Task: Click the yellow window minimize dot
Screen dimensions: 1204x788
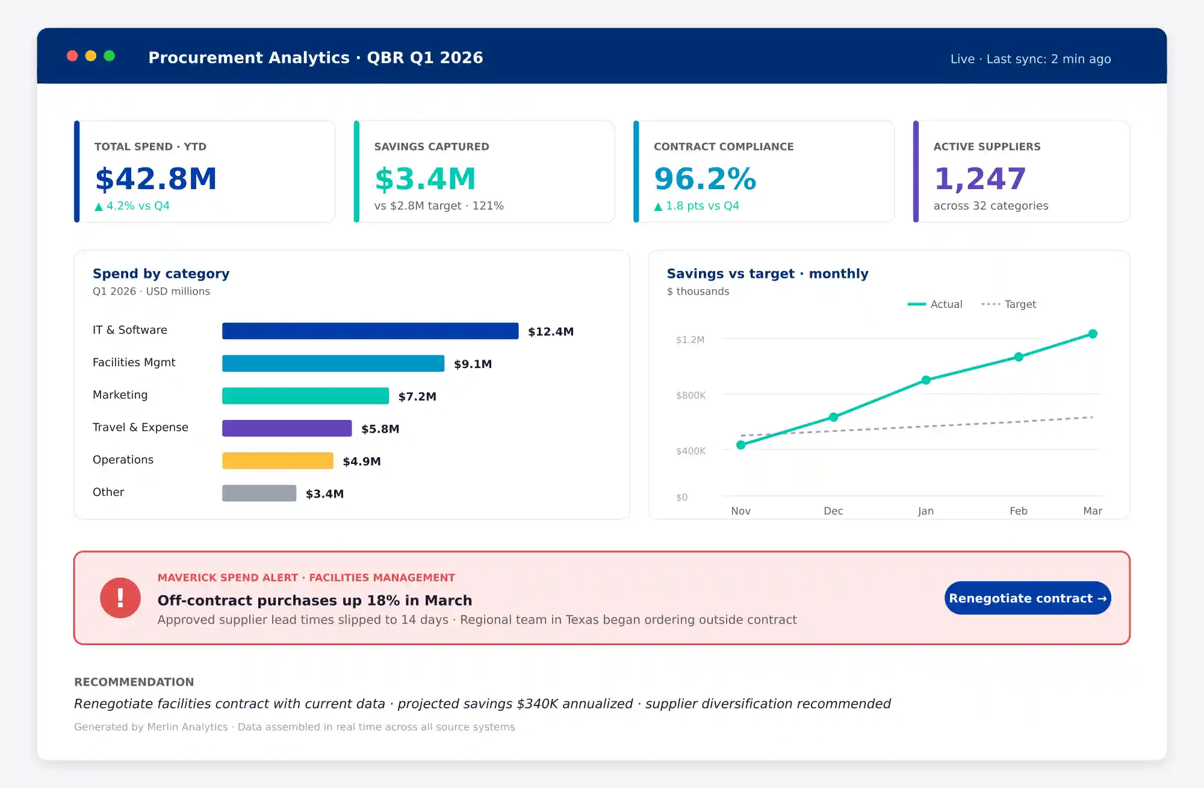Action: coord(91,56)
